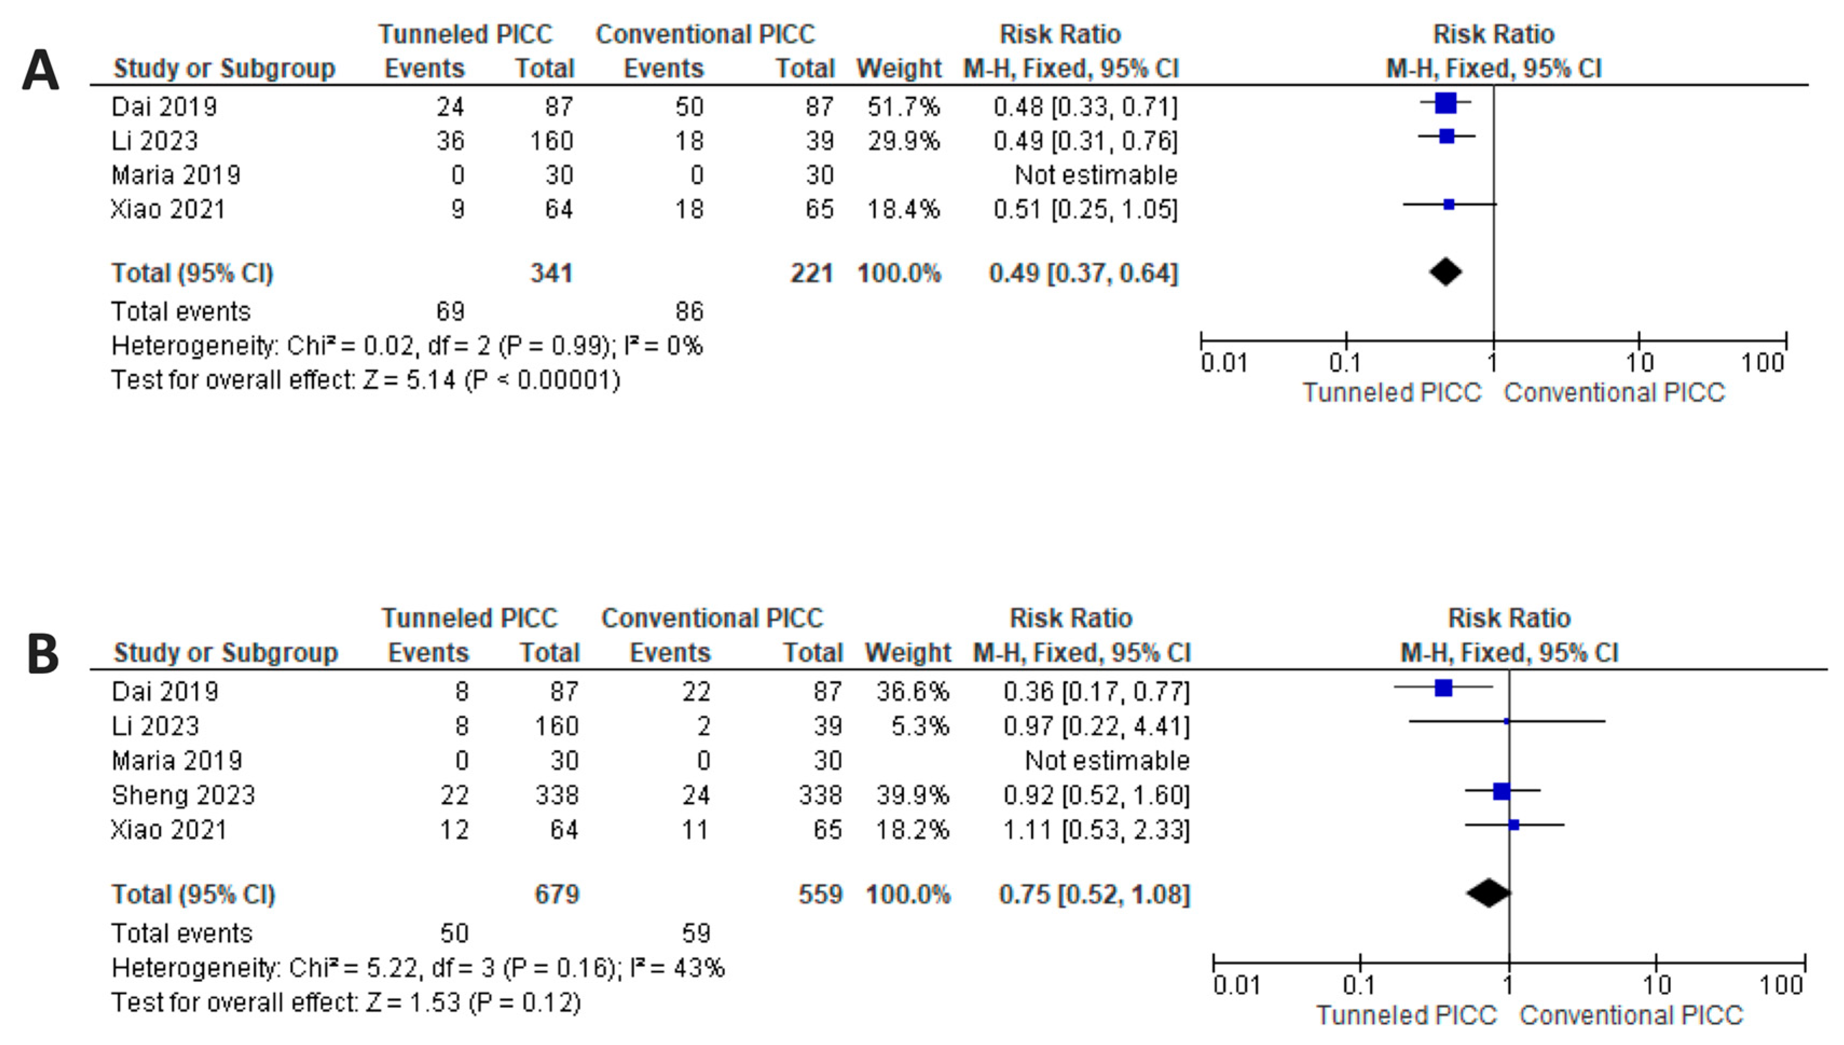The height and width of the screenshot is (1045, 1844).
Task: Select Xiao 2021 blue square in panel A plot
Action: pos(1449,205)
